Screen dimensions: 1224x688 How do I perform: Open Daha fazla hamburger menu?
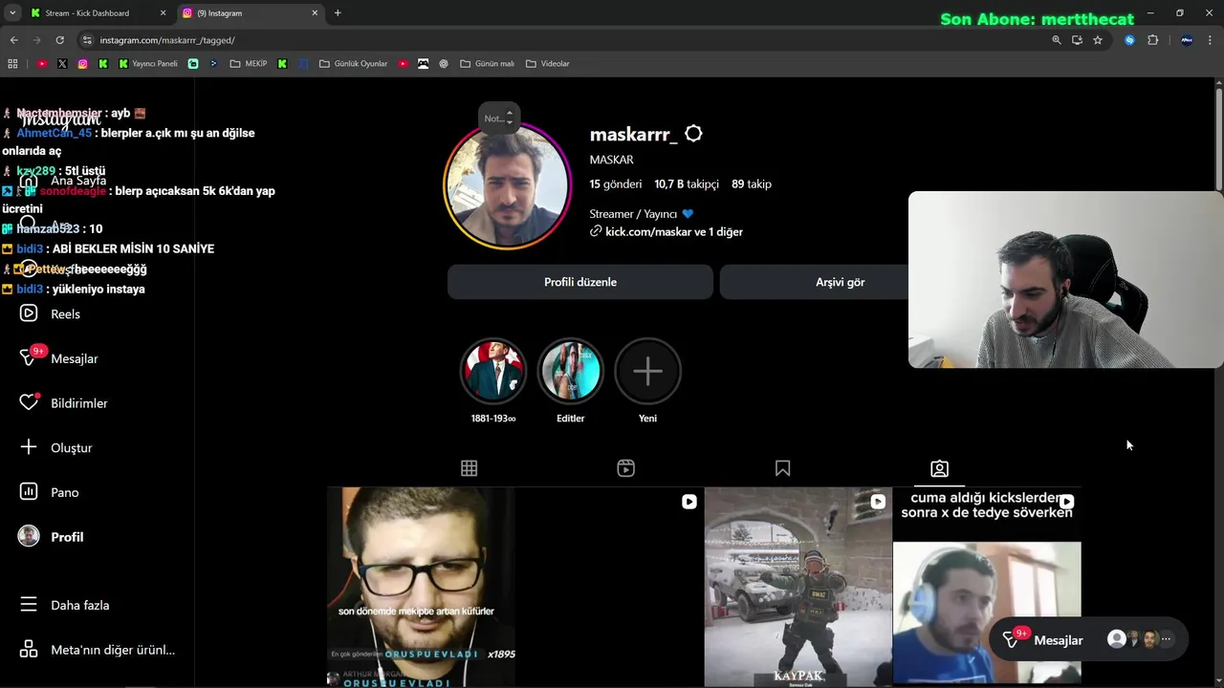click(x=29, y=605)
